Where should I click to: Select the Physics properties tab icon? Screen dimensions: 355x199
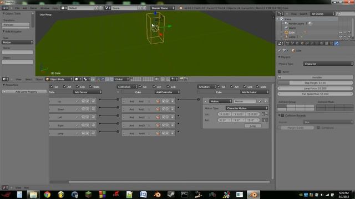(x=337, y=43)
